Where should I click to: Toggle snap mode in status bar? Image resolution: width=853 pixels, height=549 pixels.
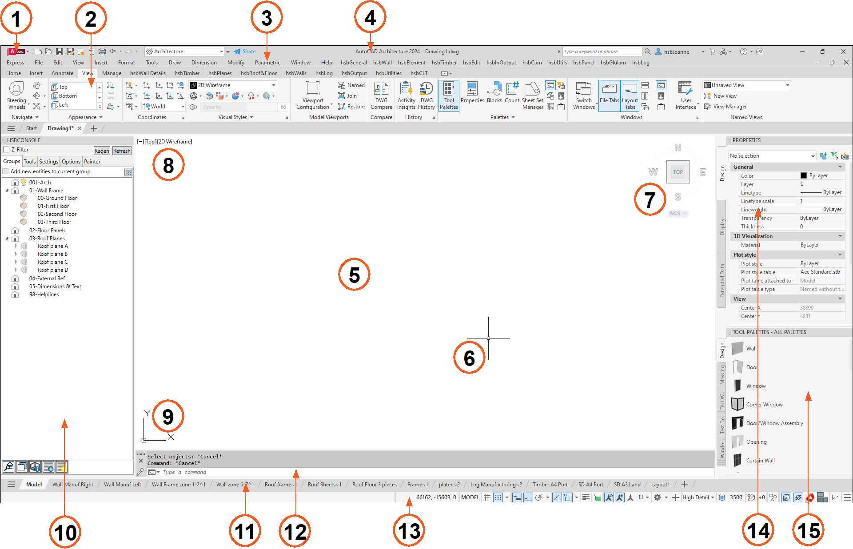(x=498, y=497)
